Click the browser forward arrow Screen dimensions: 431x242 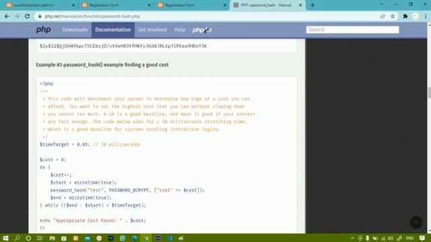pyautogui.click(x=17, y=16)
